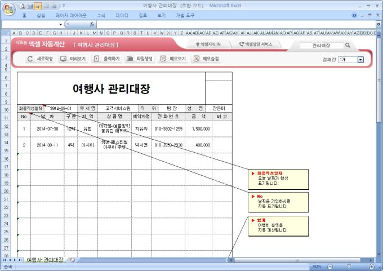Switch to the 보기 ribbon tab
The image size is (383, 271).
pyautogui.click(x=162, y=15)
